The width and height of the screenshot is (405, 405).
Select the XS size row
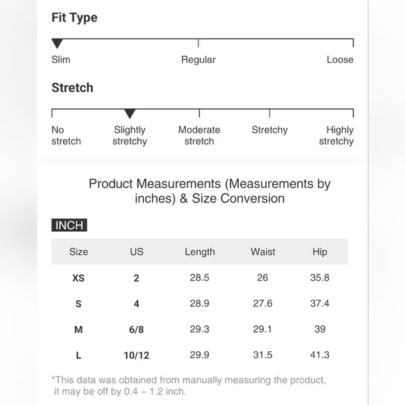pyautogui.click(x=200, y=278)
